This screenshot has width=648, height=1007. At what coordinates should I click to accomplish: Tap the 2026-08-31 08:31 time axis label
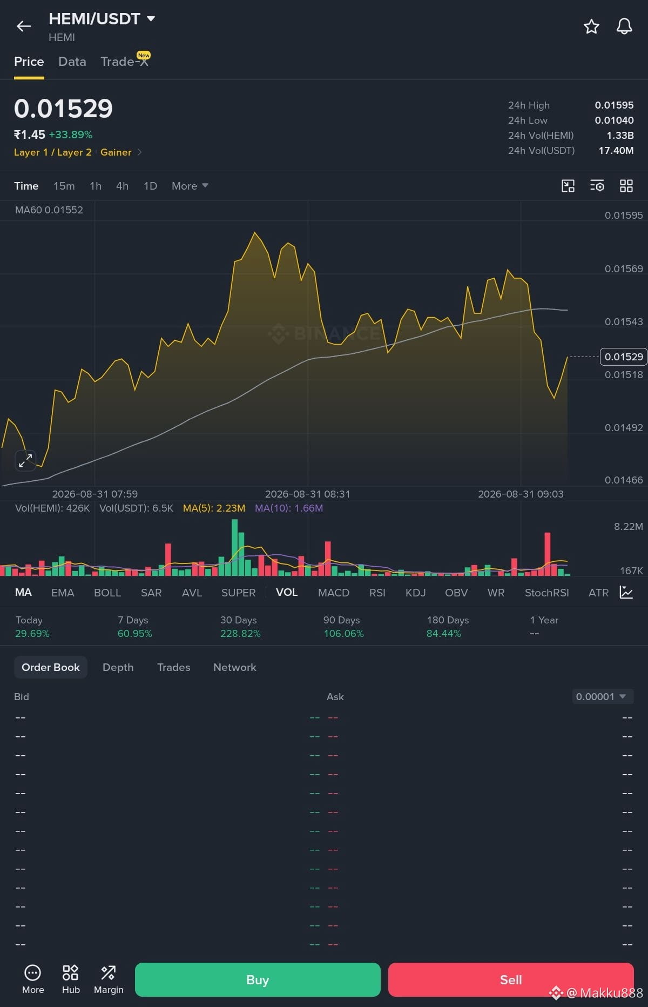coord(308,494)
